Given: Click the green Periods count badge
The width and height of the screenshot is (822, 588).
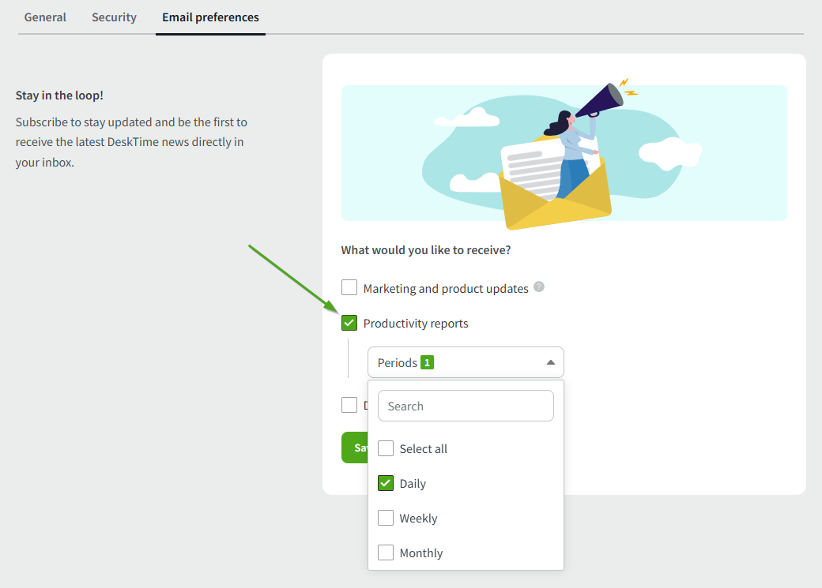Looking at the screenshot, I should tap(427, 362).
